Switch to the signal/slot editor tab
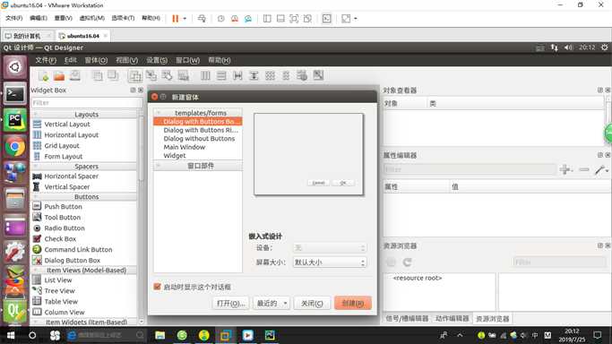The width and height of the screenshot is (612, 344). coord(407,318)
